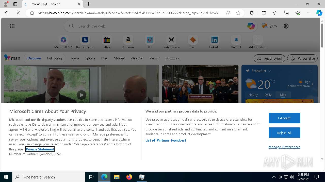Select the Map weather tab
Viewport: 325px width, 182px height.
pyautogui.click(x=283, y=95)
